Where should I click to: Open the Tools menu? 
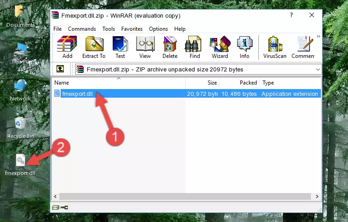109,29
